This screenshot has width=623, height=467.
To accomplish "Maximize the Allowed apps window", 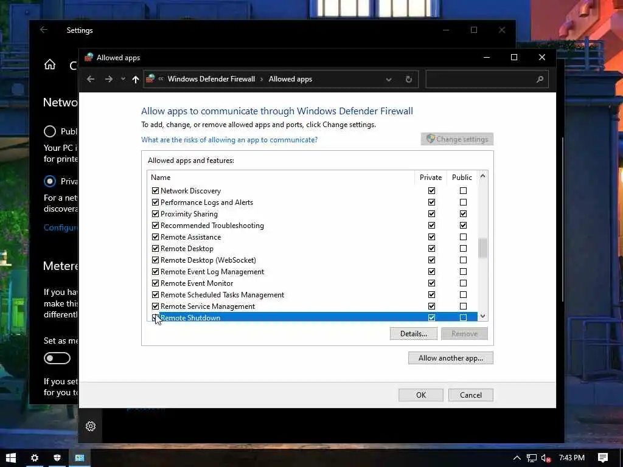I will [x=514, y=58].
